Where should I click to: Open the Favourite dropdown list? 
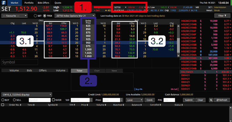click(x=14, y=15)
